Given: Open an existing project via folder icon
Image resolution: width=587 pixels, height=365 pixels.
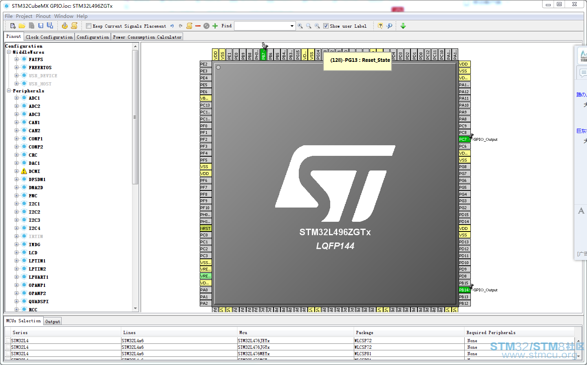Looking at the screenshot, I should coord(22,26).
